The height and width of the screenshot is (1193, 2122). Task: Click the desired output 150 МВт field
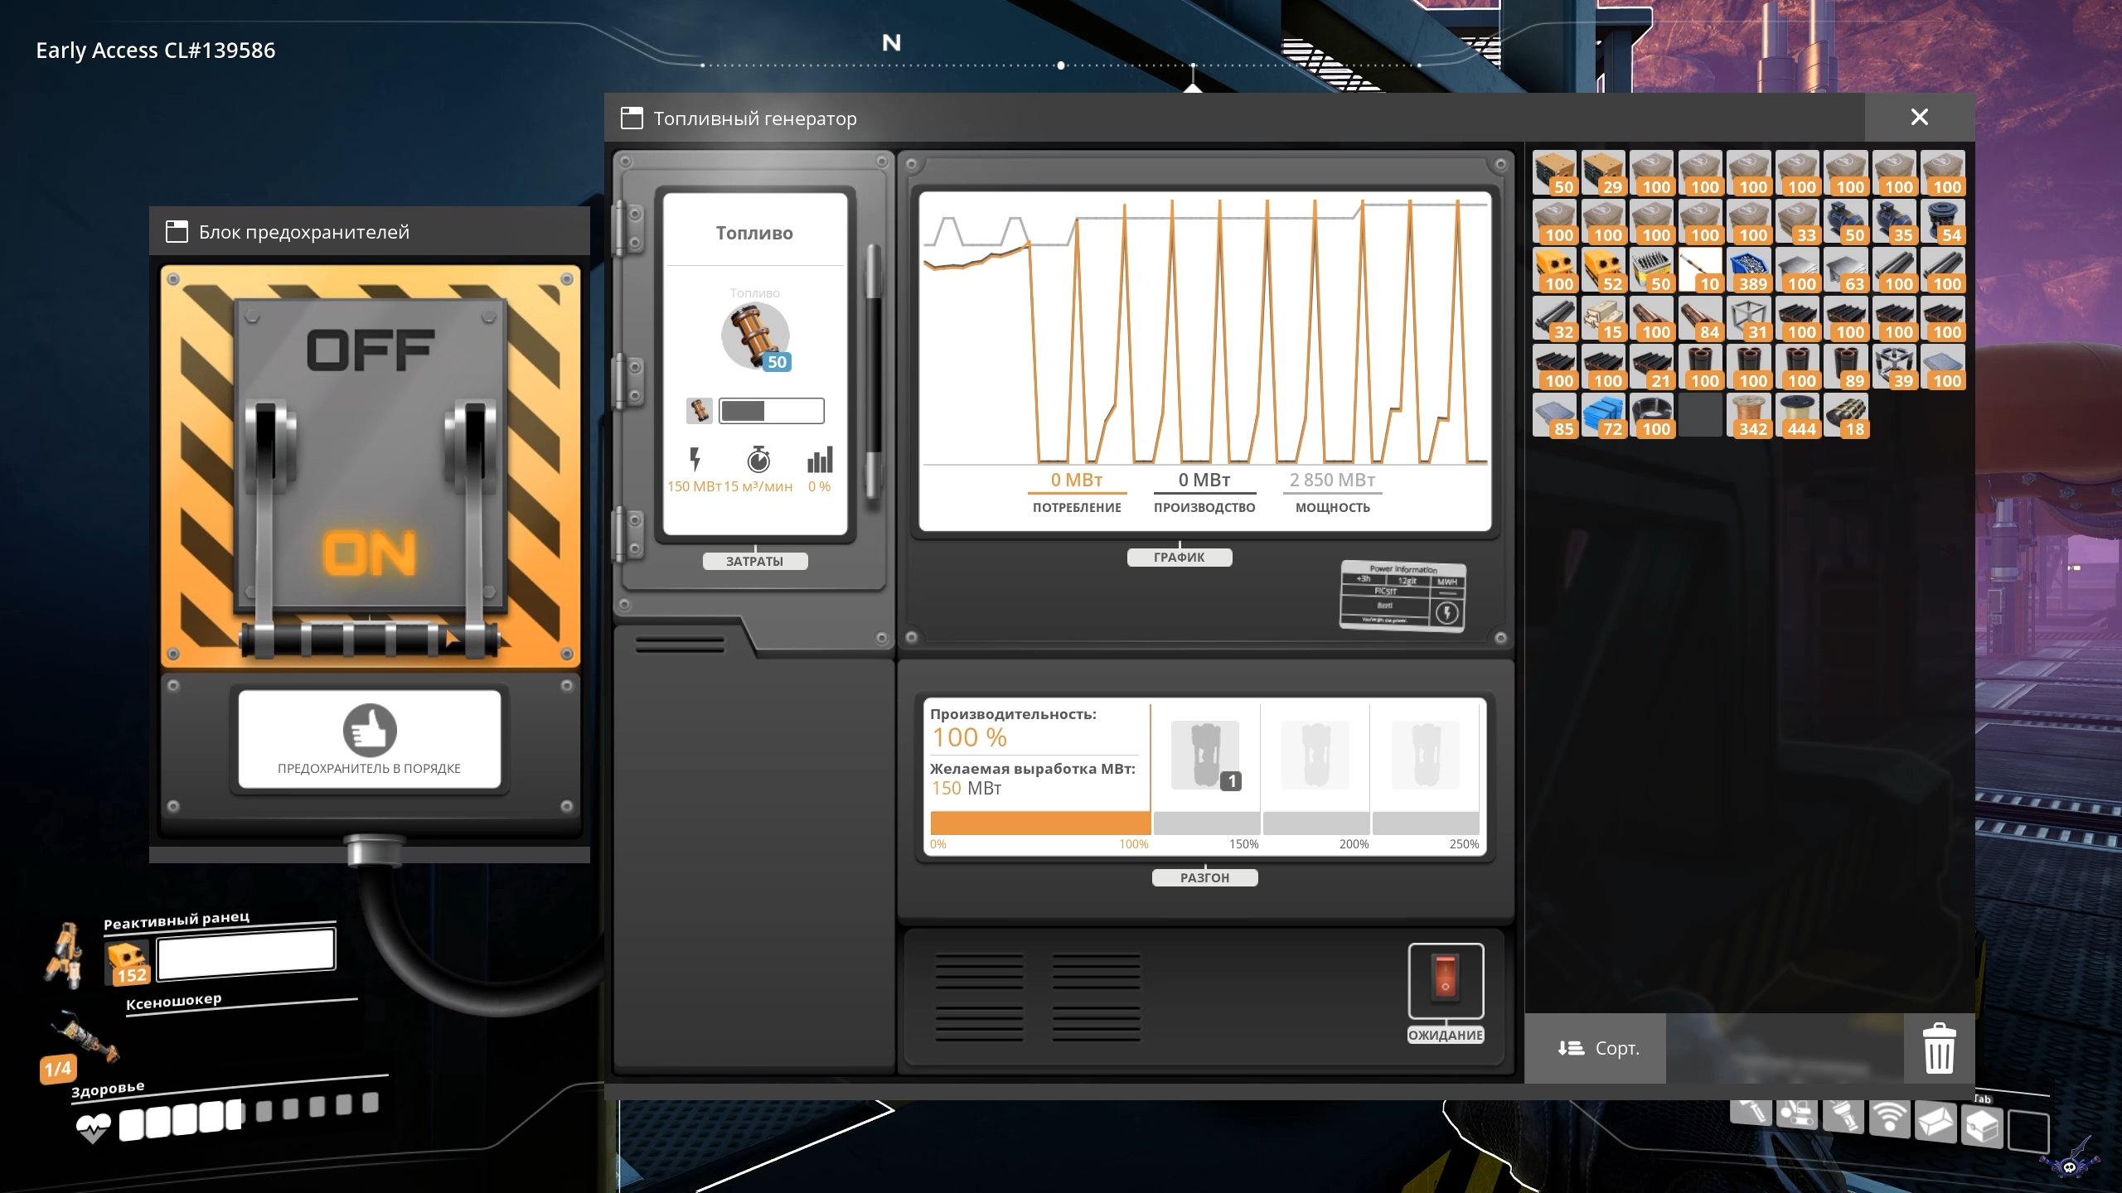967,788
